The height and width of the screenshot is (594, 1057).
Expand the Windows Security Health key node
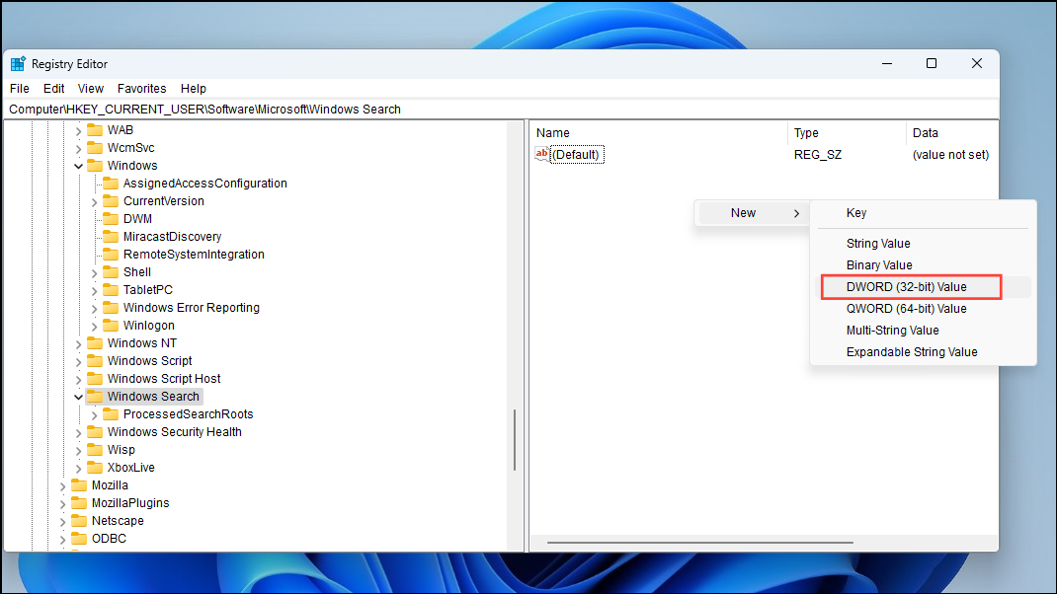(x=79, y=432)
